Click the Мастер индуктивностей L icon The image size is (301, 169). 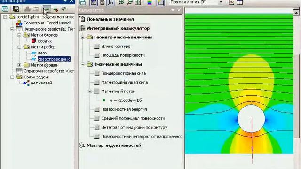82,145
